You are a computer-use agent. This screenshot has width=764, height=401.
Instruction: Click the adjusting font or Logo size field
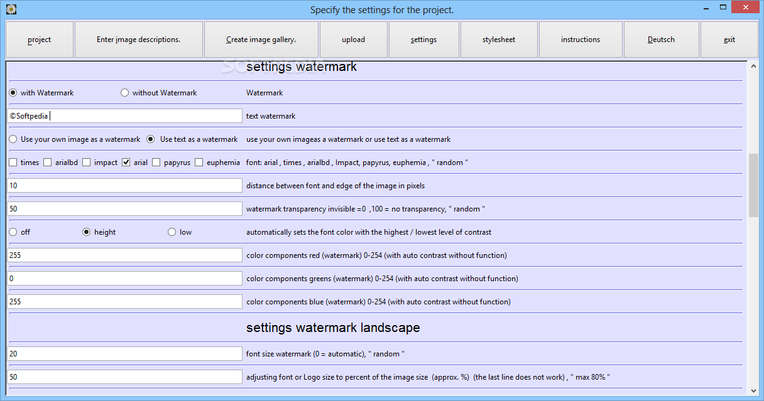[124, 377]
